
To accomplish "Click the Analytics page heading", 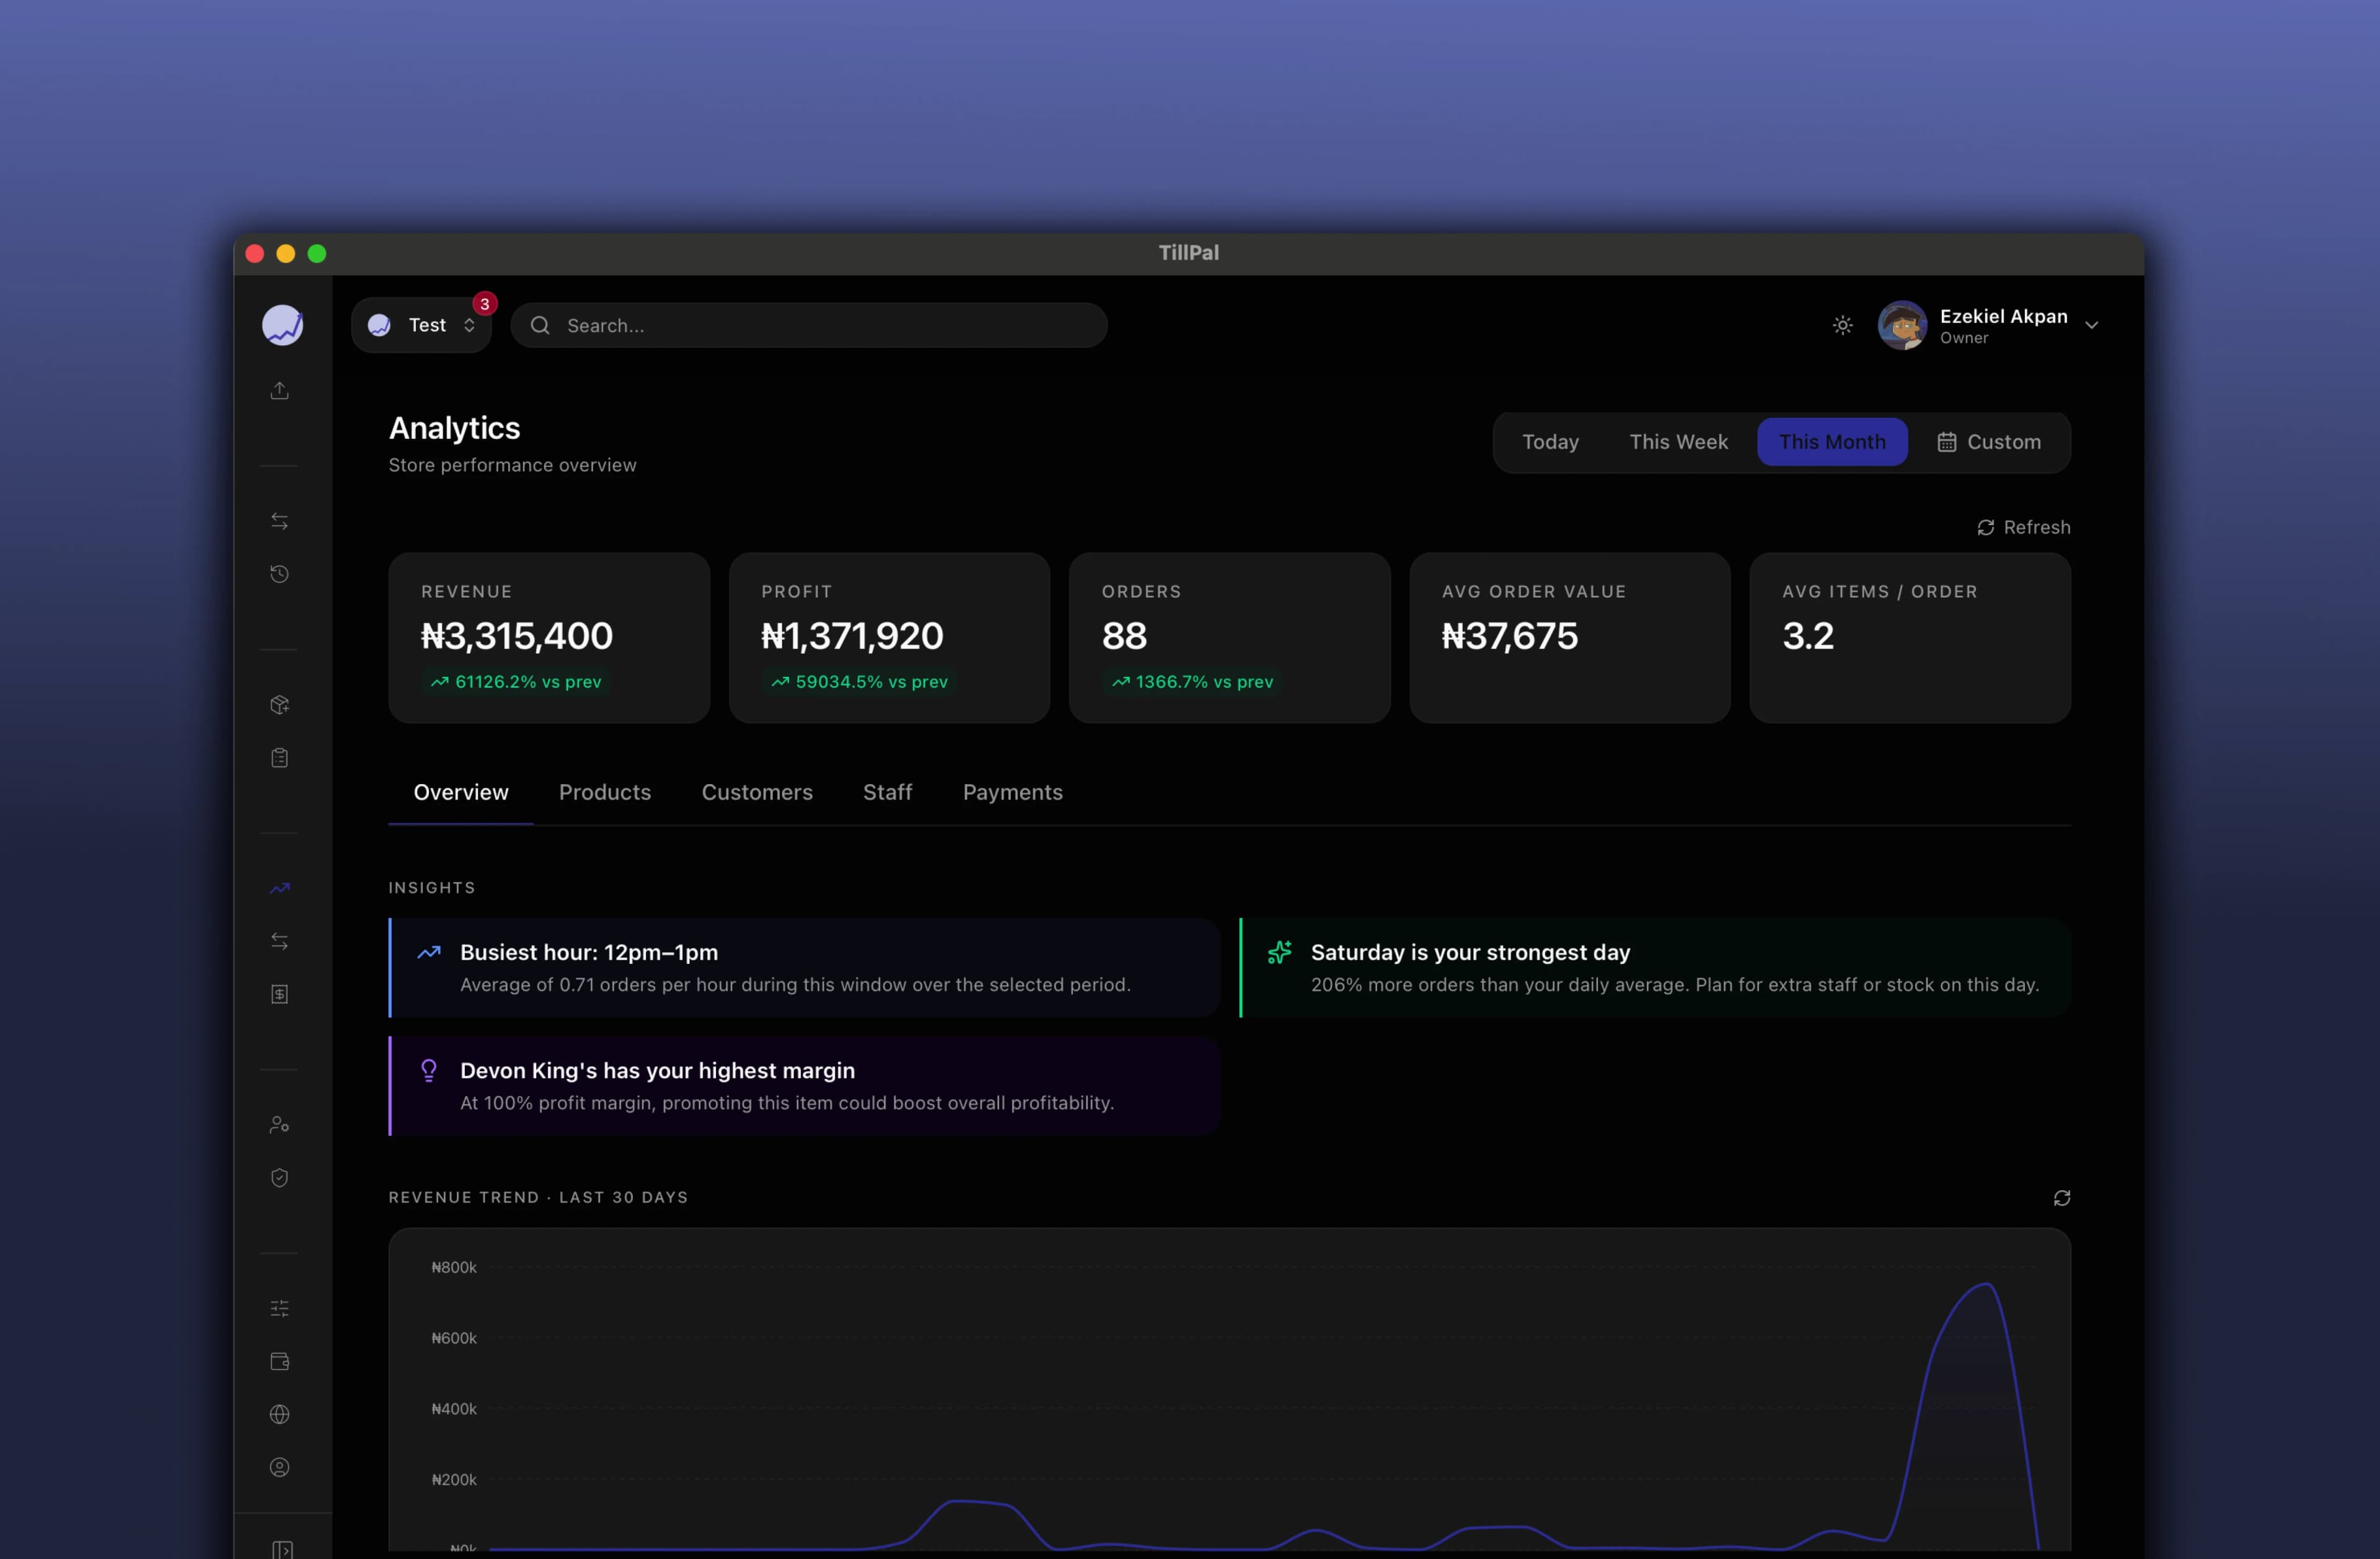I will click(454, 428).
